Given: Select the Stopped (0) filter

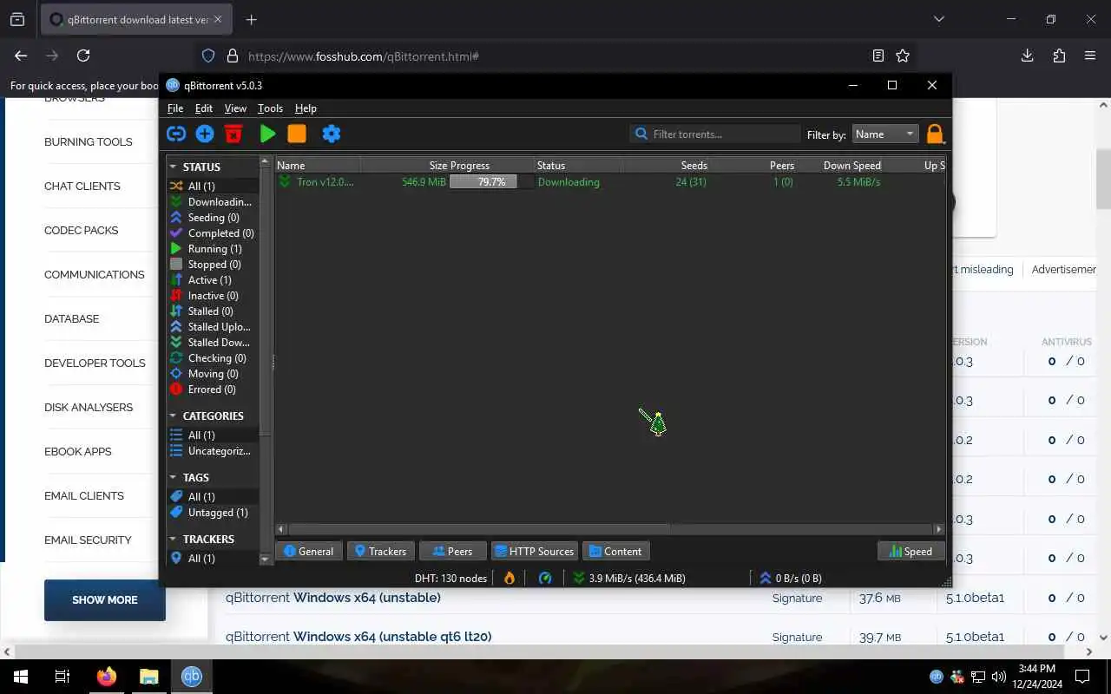Looking at the screenshot, I should pyautogui.click(x=213, y=265).
